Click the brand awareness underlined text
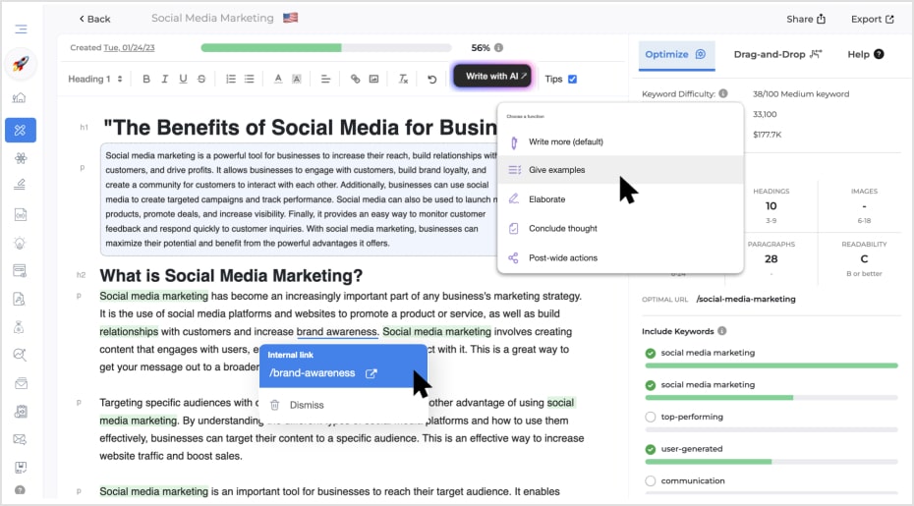 337,332
